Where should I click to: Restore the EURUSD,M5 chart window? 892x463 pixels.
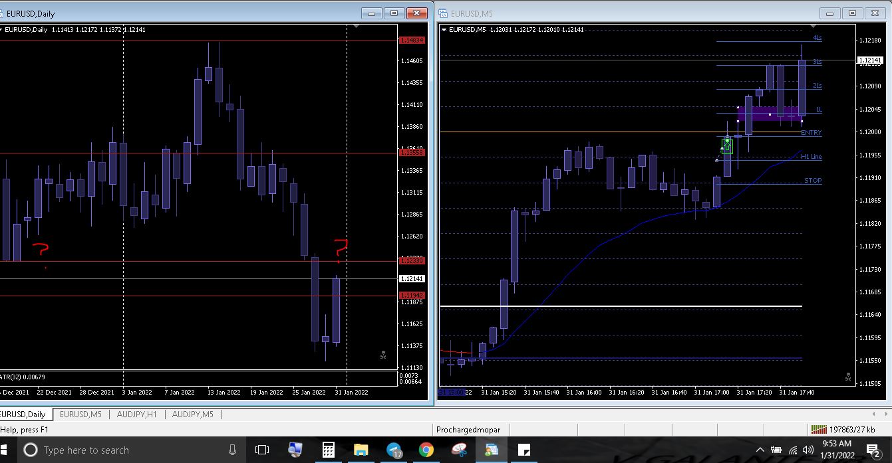[852, 13]
